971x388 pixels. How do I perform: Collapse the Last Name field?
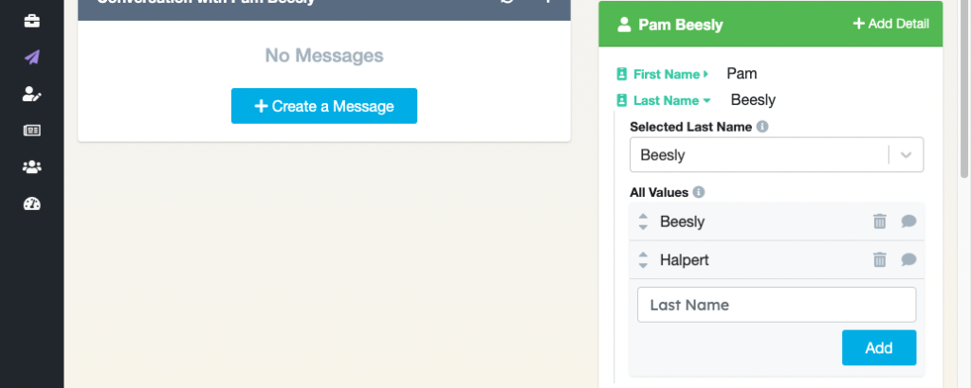coord(669,100)
